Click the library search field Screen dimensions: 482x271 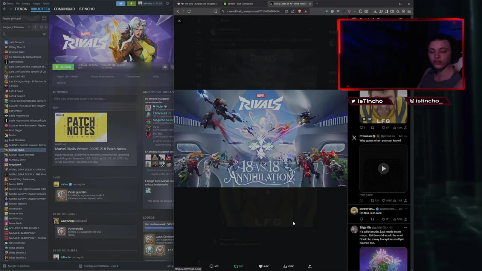click(x=22, y=34)
